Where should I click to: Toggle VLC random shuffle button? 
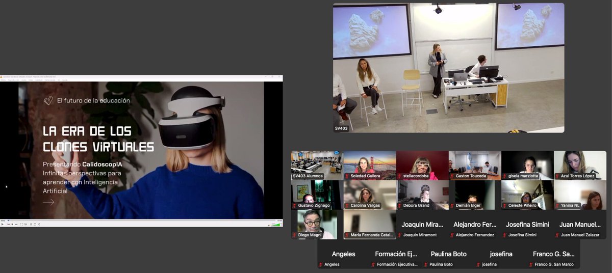click(39, 224)
